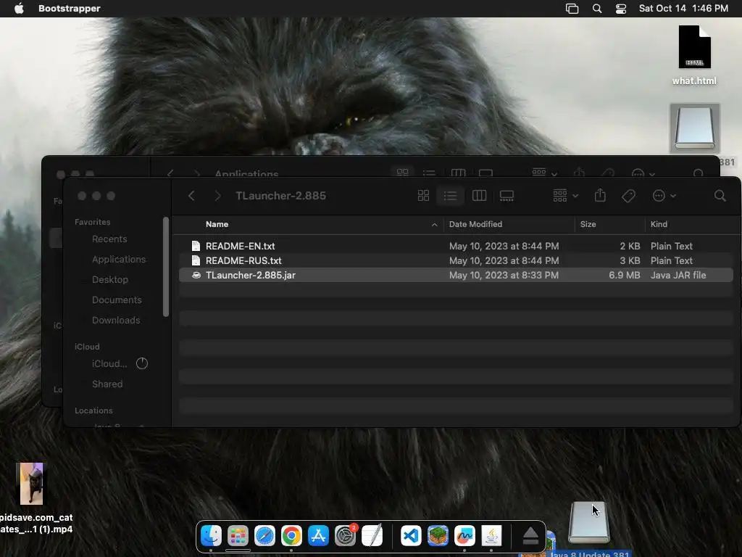Click the Edit Tags icon in TLauncher window

tap(628, 196)
